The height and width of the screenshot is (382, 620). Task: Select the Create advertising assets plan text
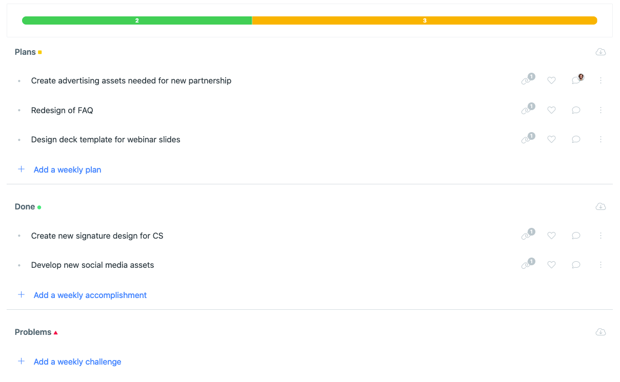coord(131,80)
